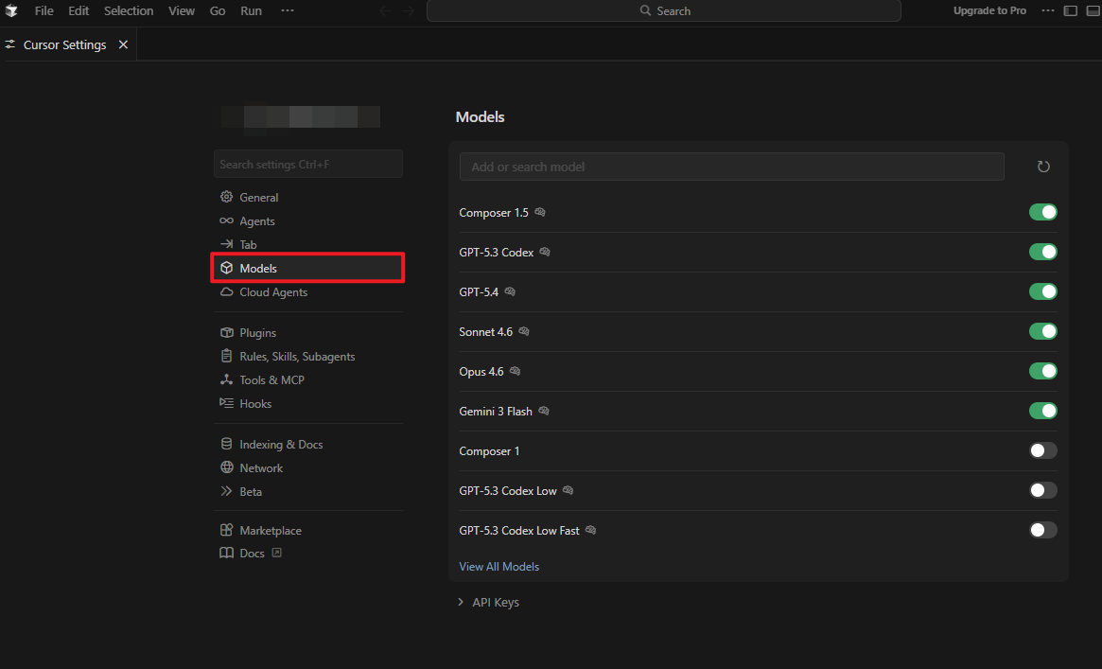Click the external link icon beside Docs
Image resolution: width=1102 pixels, height=669 pixels.
[277, 553]
